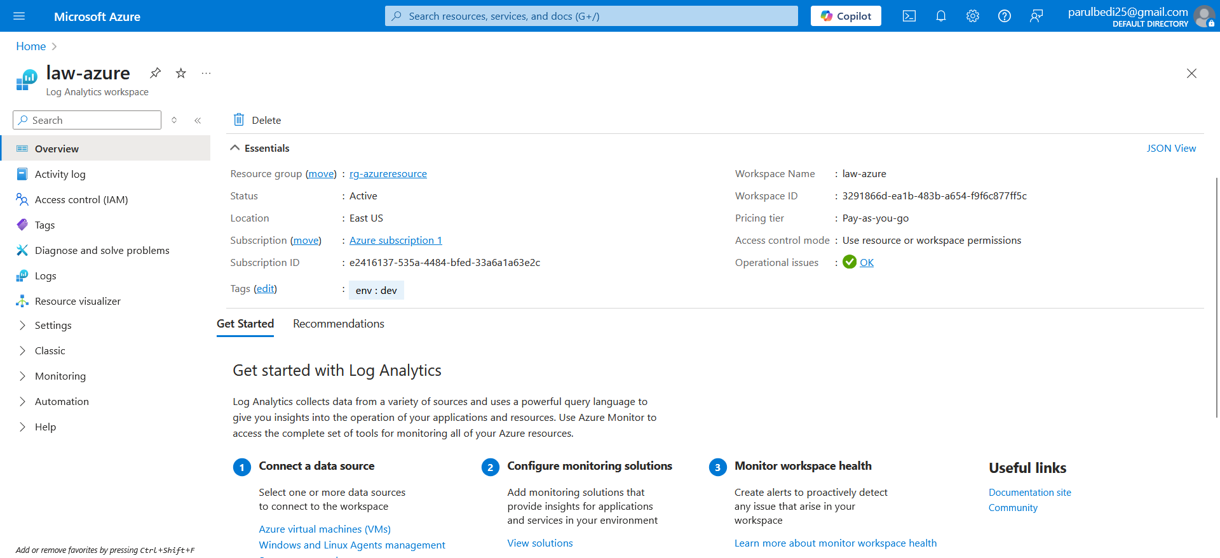Add law-azure to favorites star
This screenshot has width=1220, height=558.
(x=181, y=73)
